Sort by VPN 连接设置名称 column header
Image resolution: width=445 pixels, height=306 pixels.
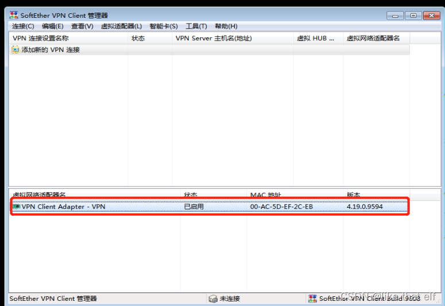[x=68, y=38]
